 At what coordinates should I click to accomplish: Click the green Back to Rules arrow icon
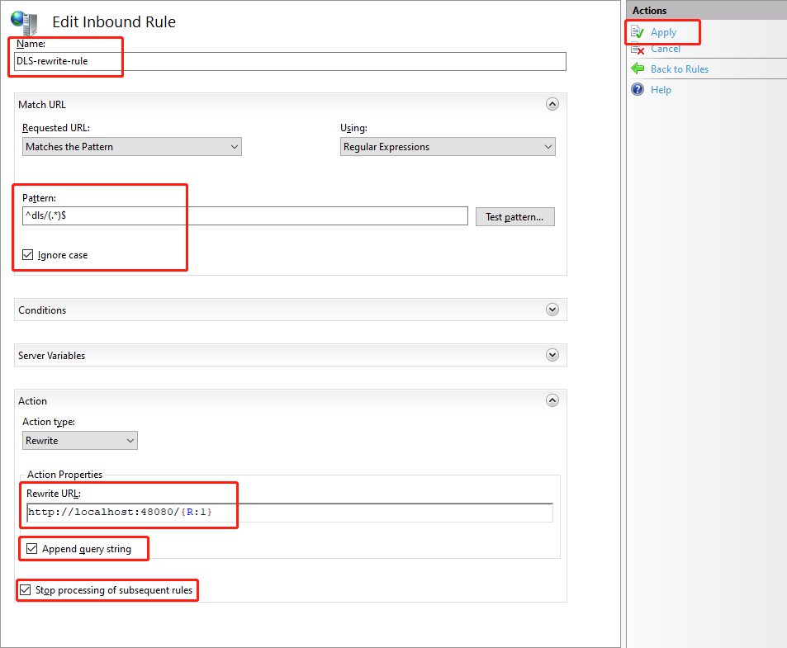pos(638,69)
